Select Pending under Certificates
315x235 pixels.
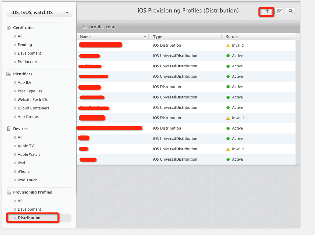tap(25, 45)
